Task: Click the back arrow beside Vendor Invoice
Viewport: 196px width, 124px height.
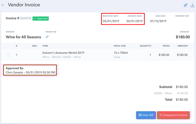Action: [x=3, y=5]
